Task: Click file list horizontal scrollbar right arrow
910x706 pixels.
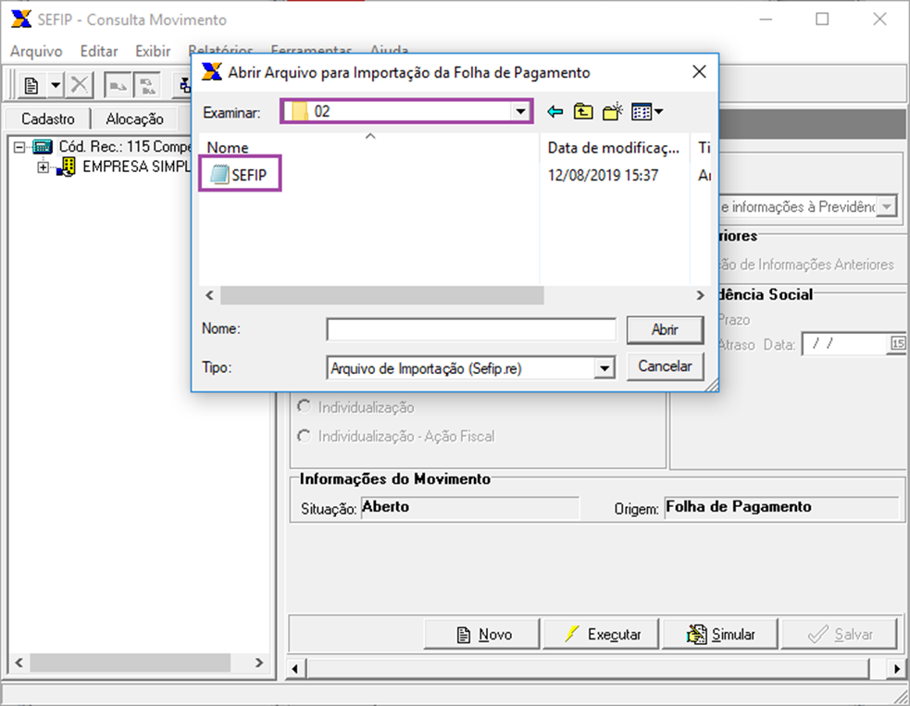Action: [x=700, y=295]
